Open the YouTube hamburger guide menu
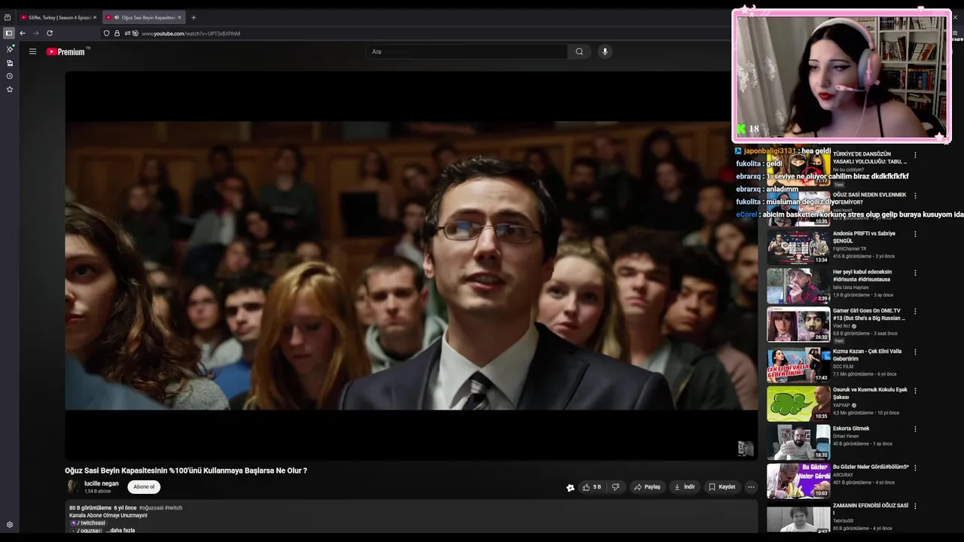This screenshot has width=964, height=542. tap(32, 51)
